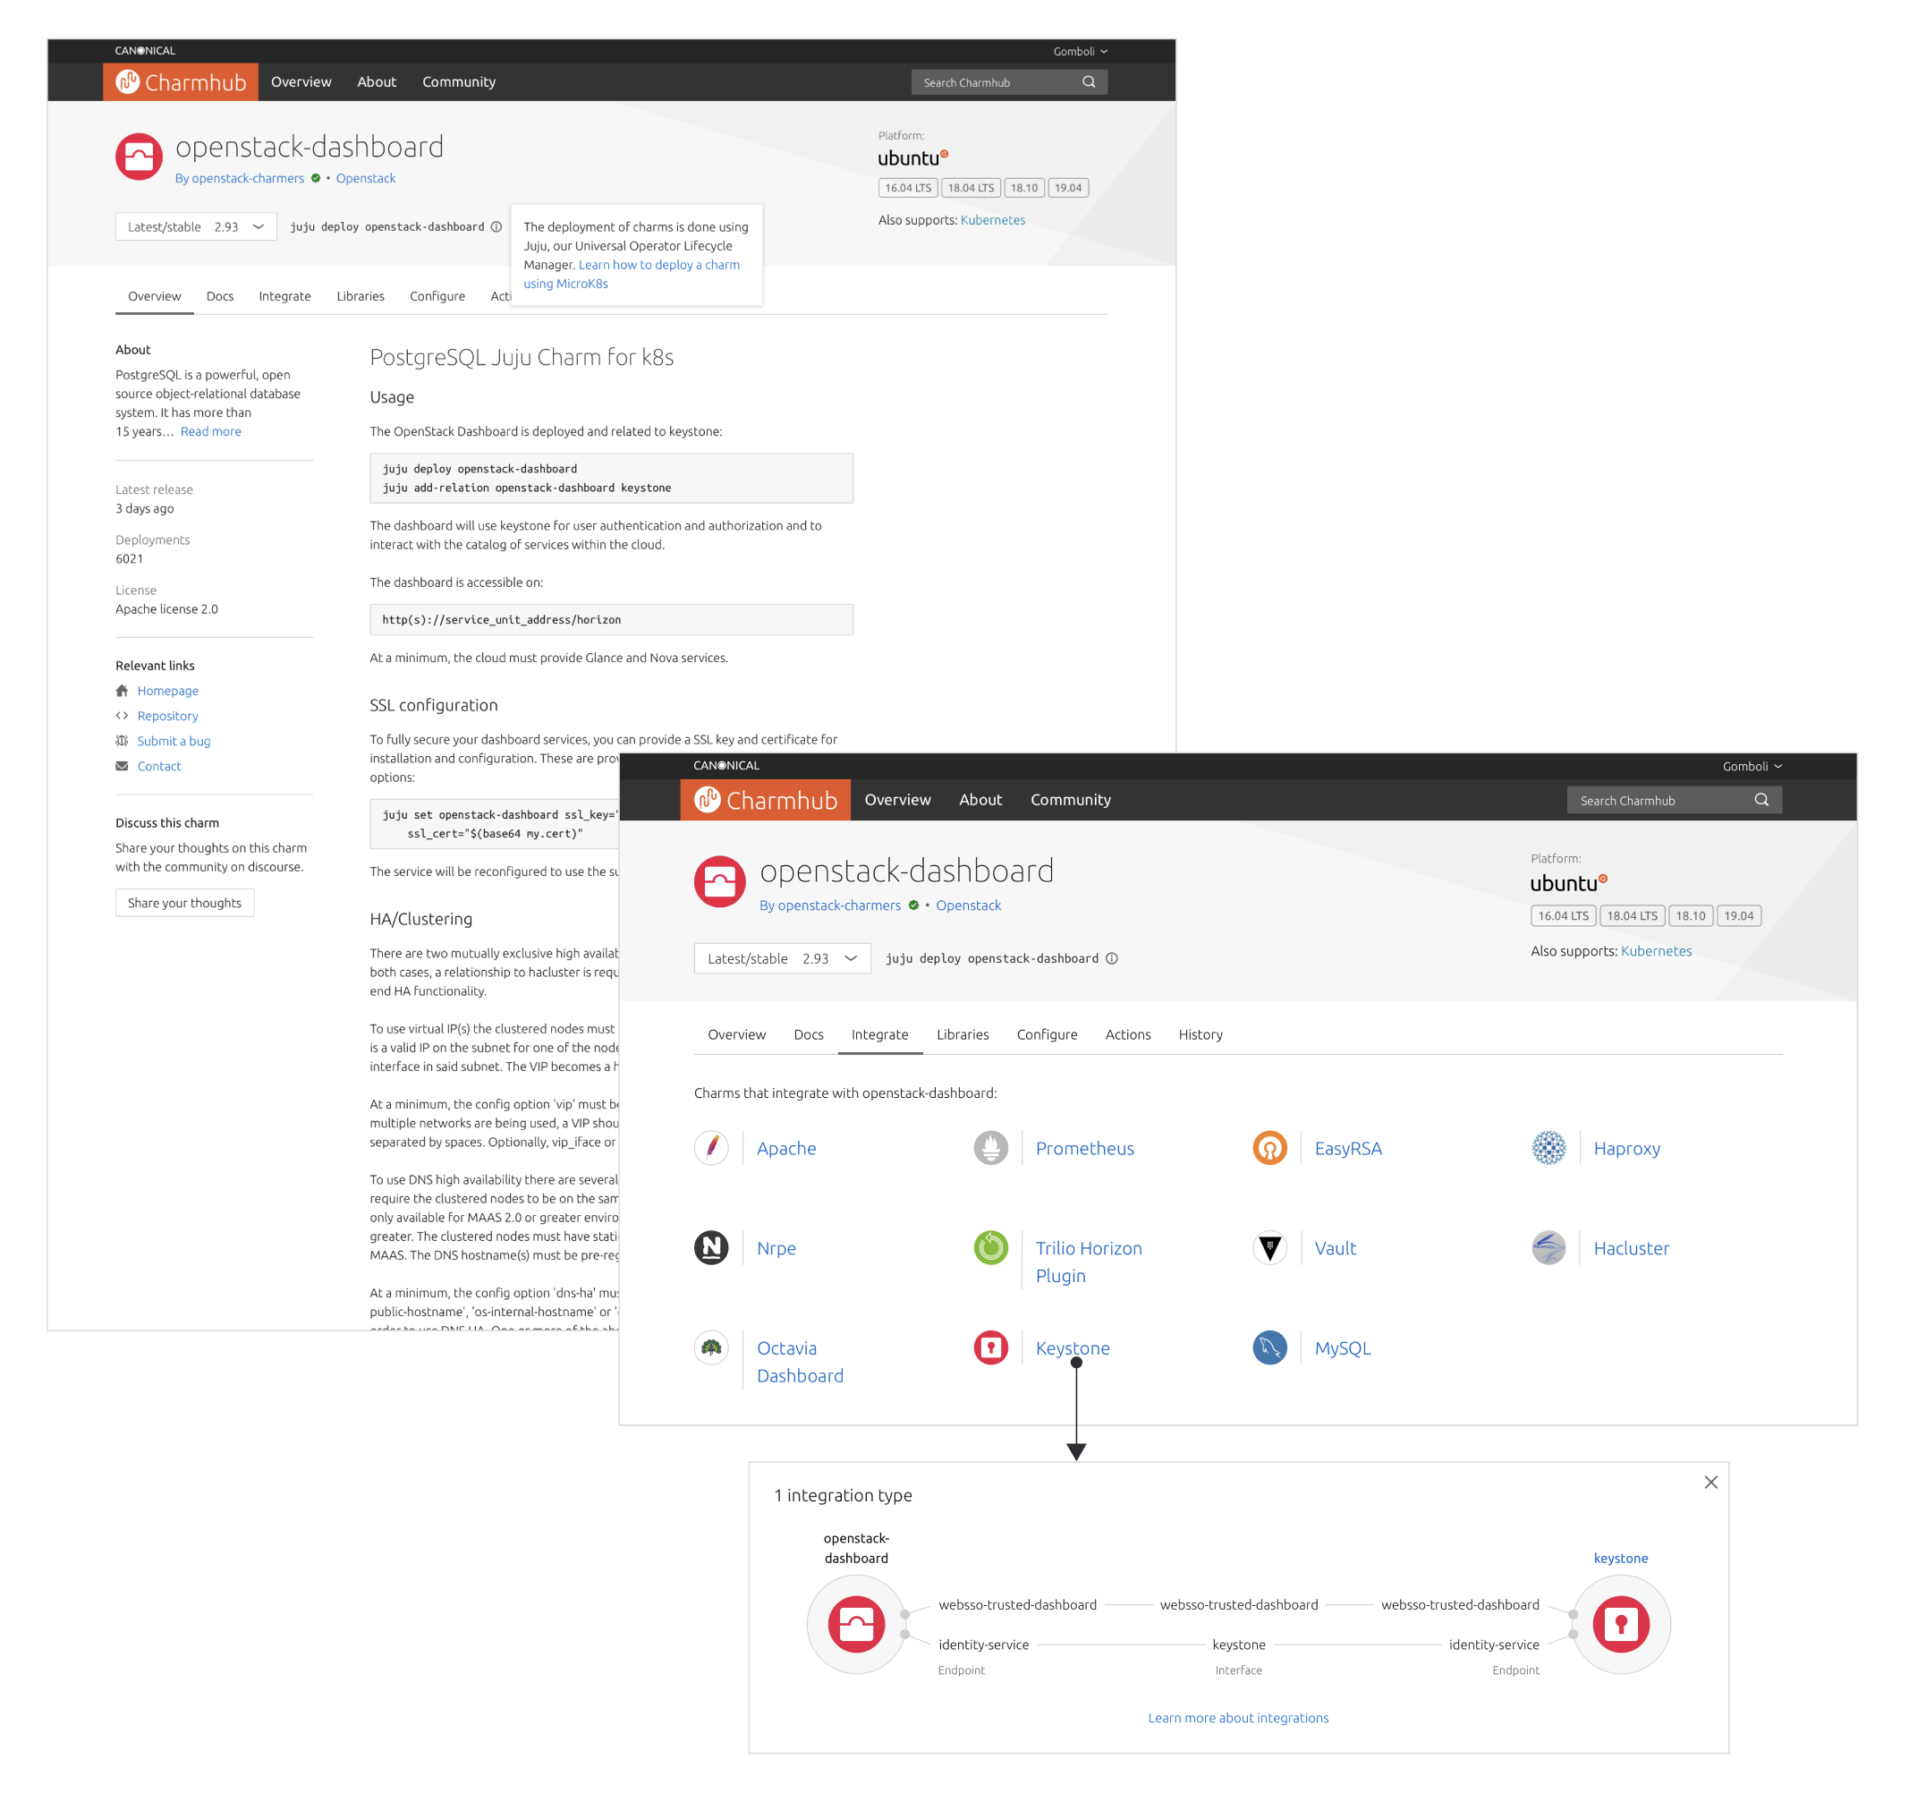
Task: Click the EasyRSA charm icon
Action: tap(1269, 1148)
